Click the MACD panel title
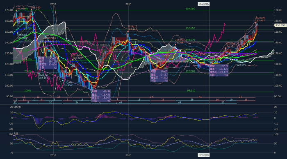287x159 pixels. [17, 107]
